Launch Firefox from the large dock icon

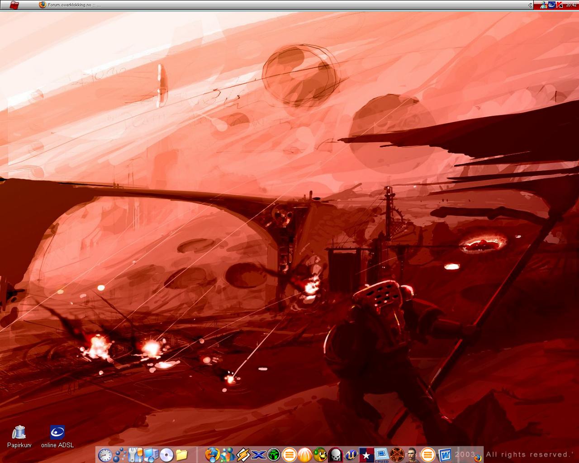(212, 454)
